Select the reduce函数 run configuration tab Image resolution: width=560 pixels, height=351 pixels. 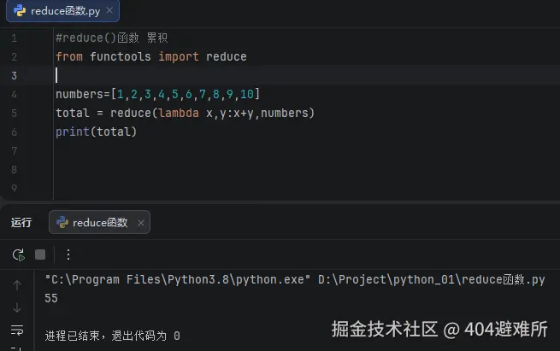(x=99, y=222)
